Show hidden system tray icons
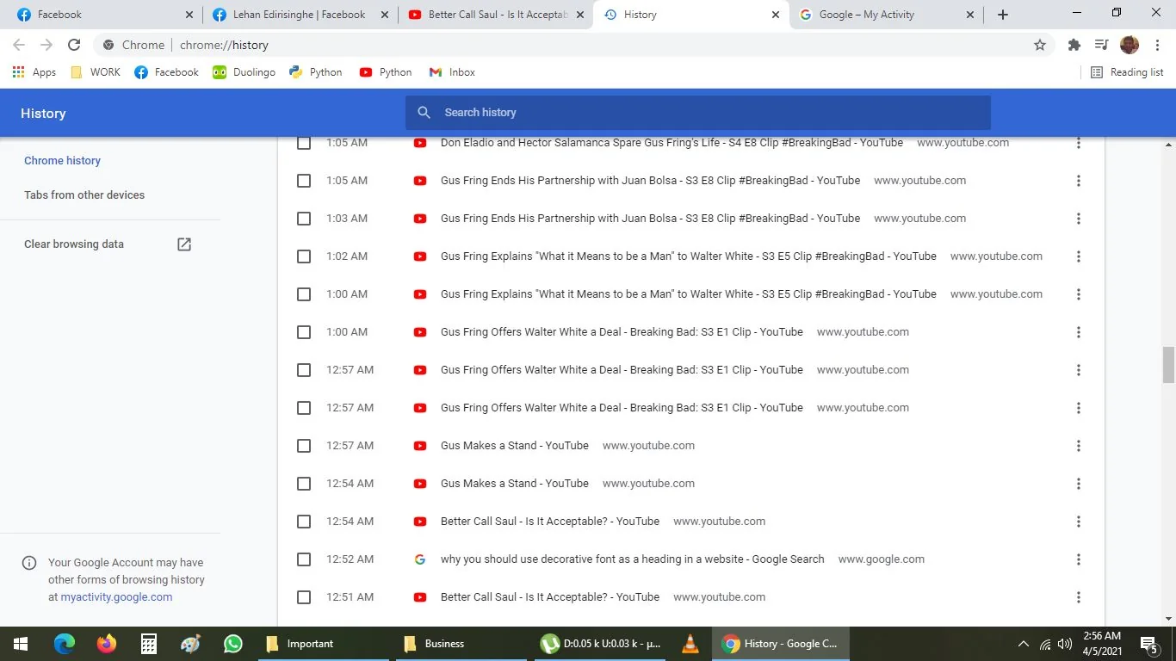The height and width of the screenshot is (661, 1176). 1024,644
